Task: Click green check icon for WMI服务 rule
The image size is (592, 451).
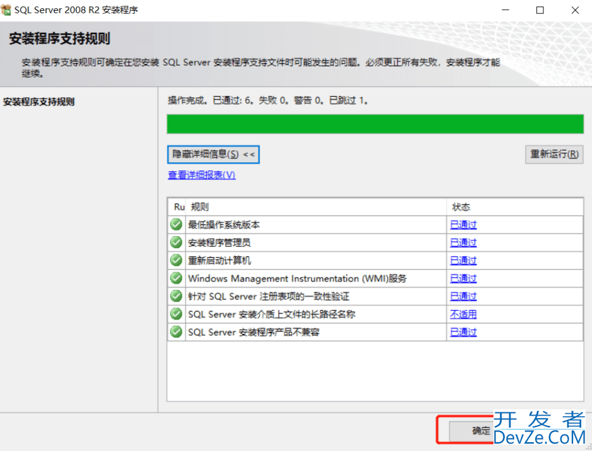Action: (x=176, y=278)
